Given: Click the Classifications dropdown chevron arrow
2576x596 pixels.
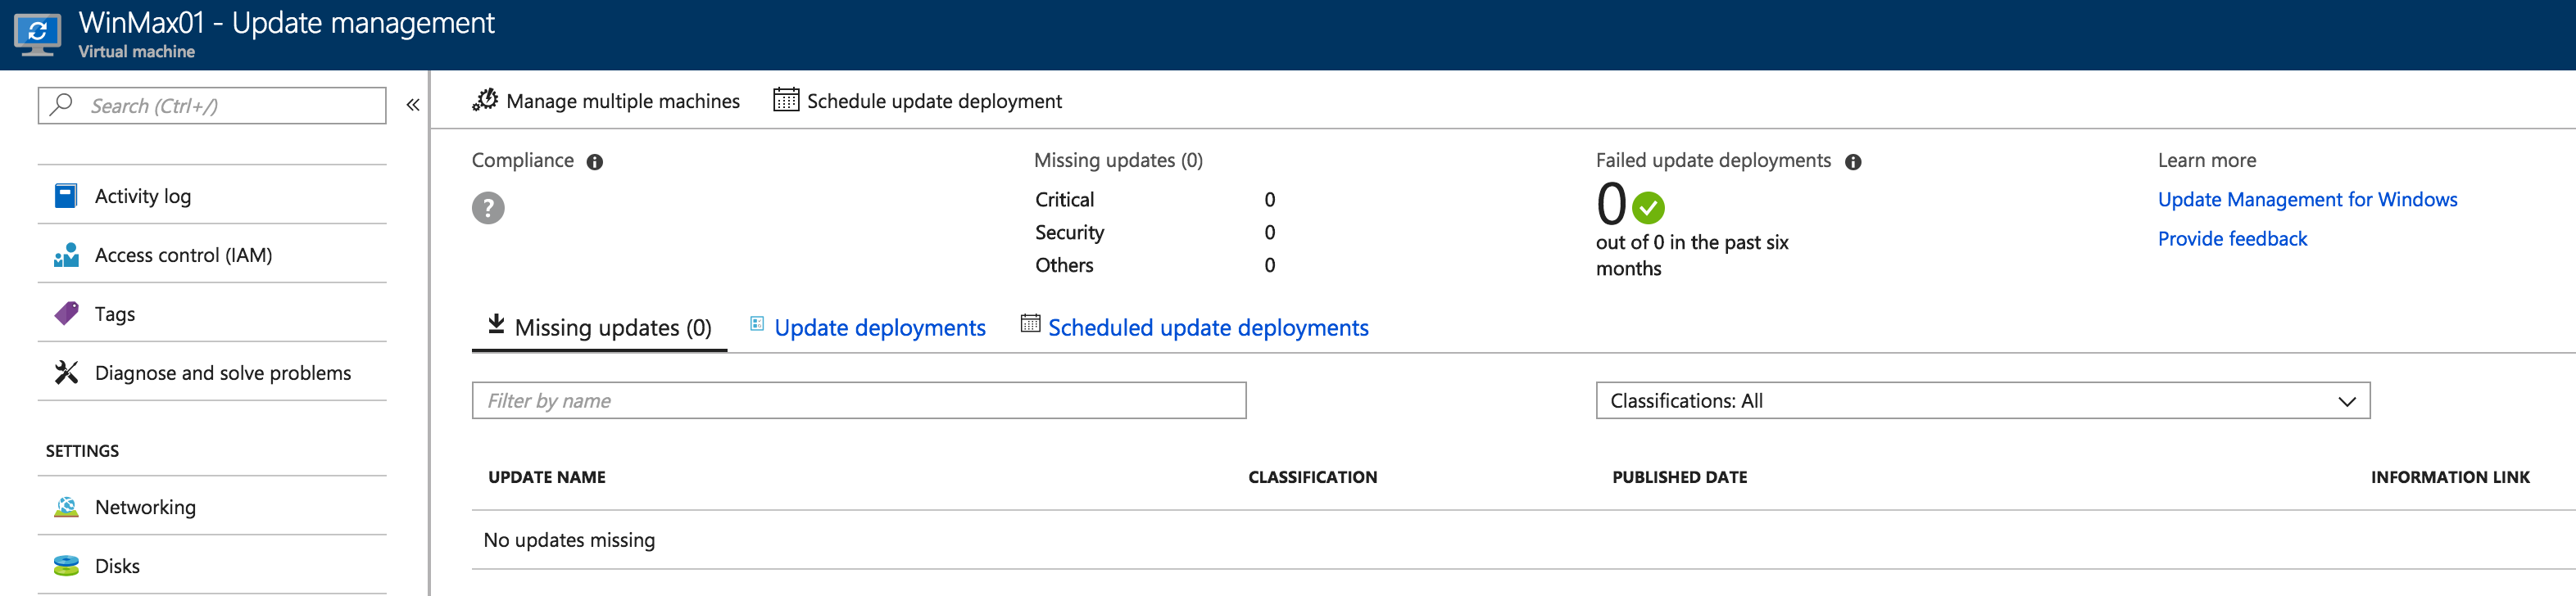Looking at the screenshot, I should (x=2346, y=401).
